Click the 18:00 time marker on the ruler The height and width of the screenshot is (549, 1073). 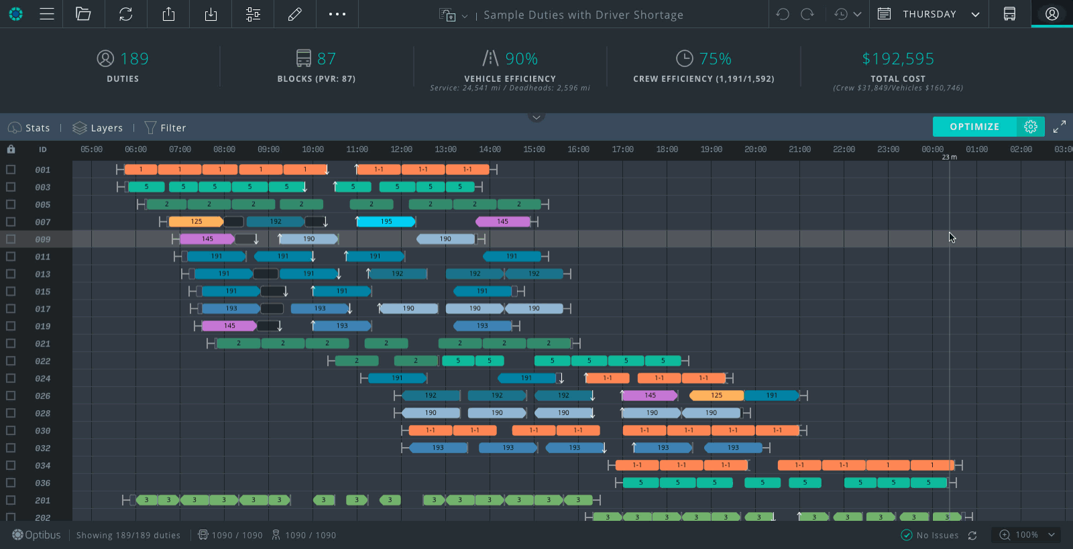click(x=667, y=149)
